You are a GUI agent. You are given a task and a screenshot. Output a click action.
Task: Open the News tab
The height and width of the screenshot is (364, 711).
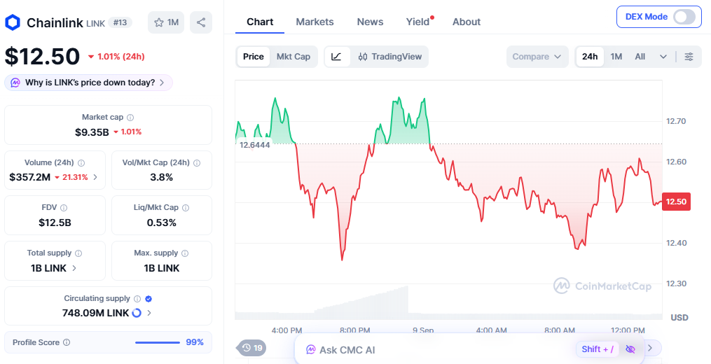coord(370,22)
